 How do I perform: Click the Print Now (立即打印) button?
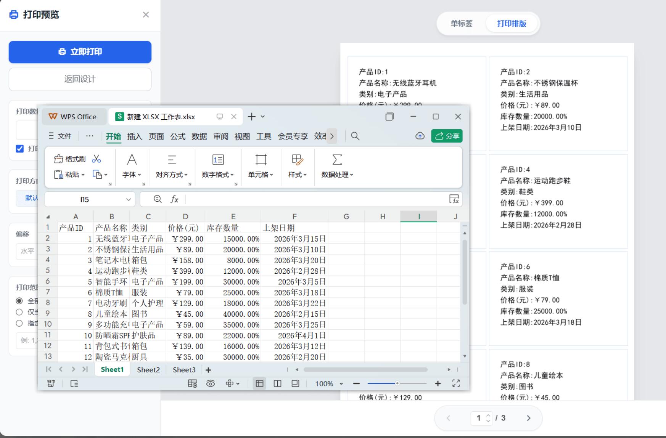pyautogui.click(x=80, y=52)
